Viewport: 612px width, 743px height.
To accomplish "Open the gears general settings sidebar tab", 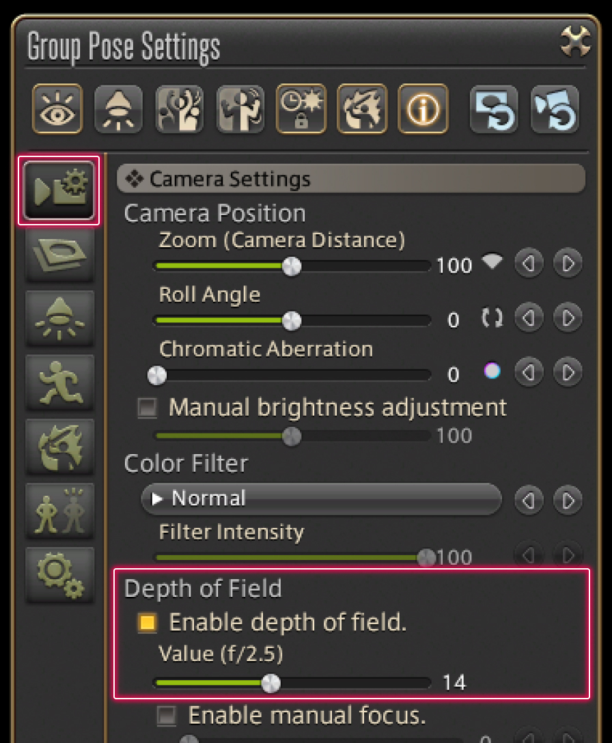I will 60,574.
